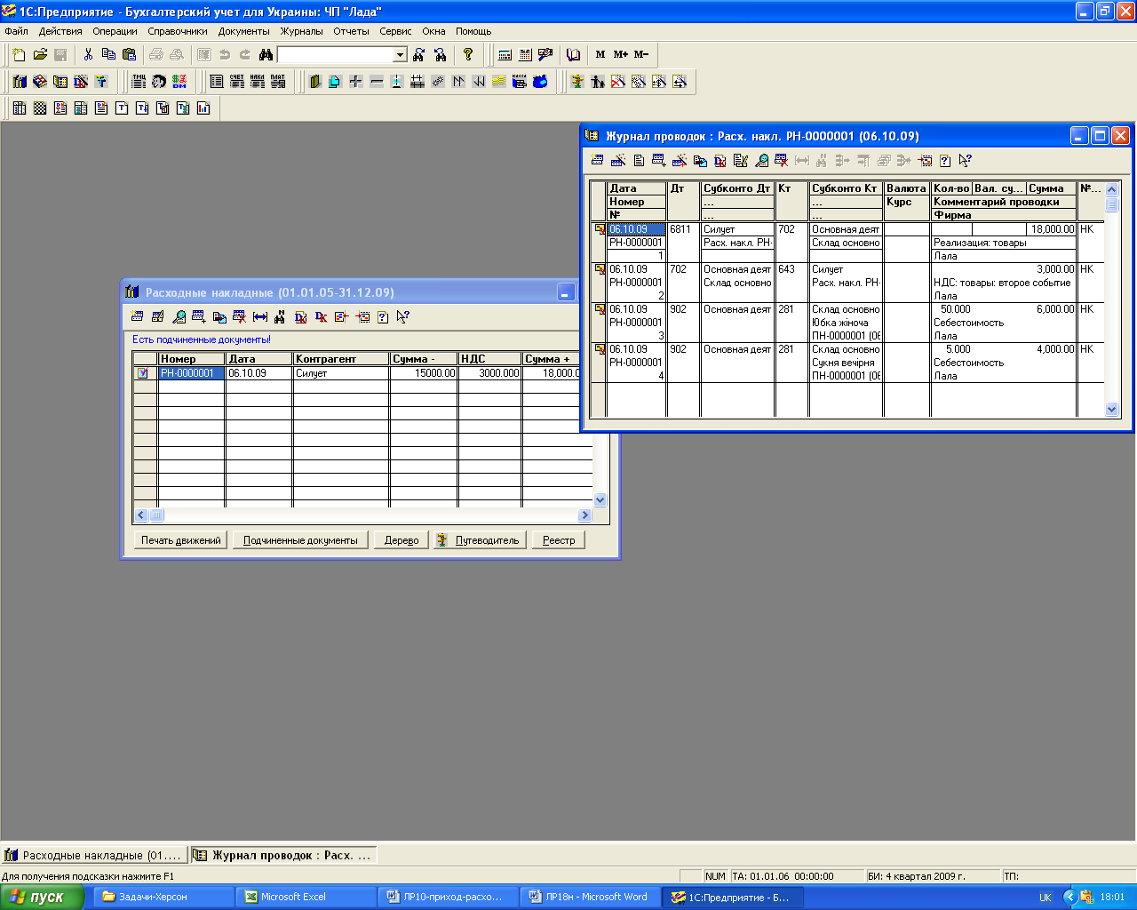
Task: Click the Путеводитель button
Action: click(481, 540)
